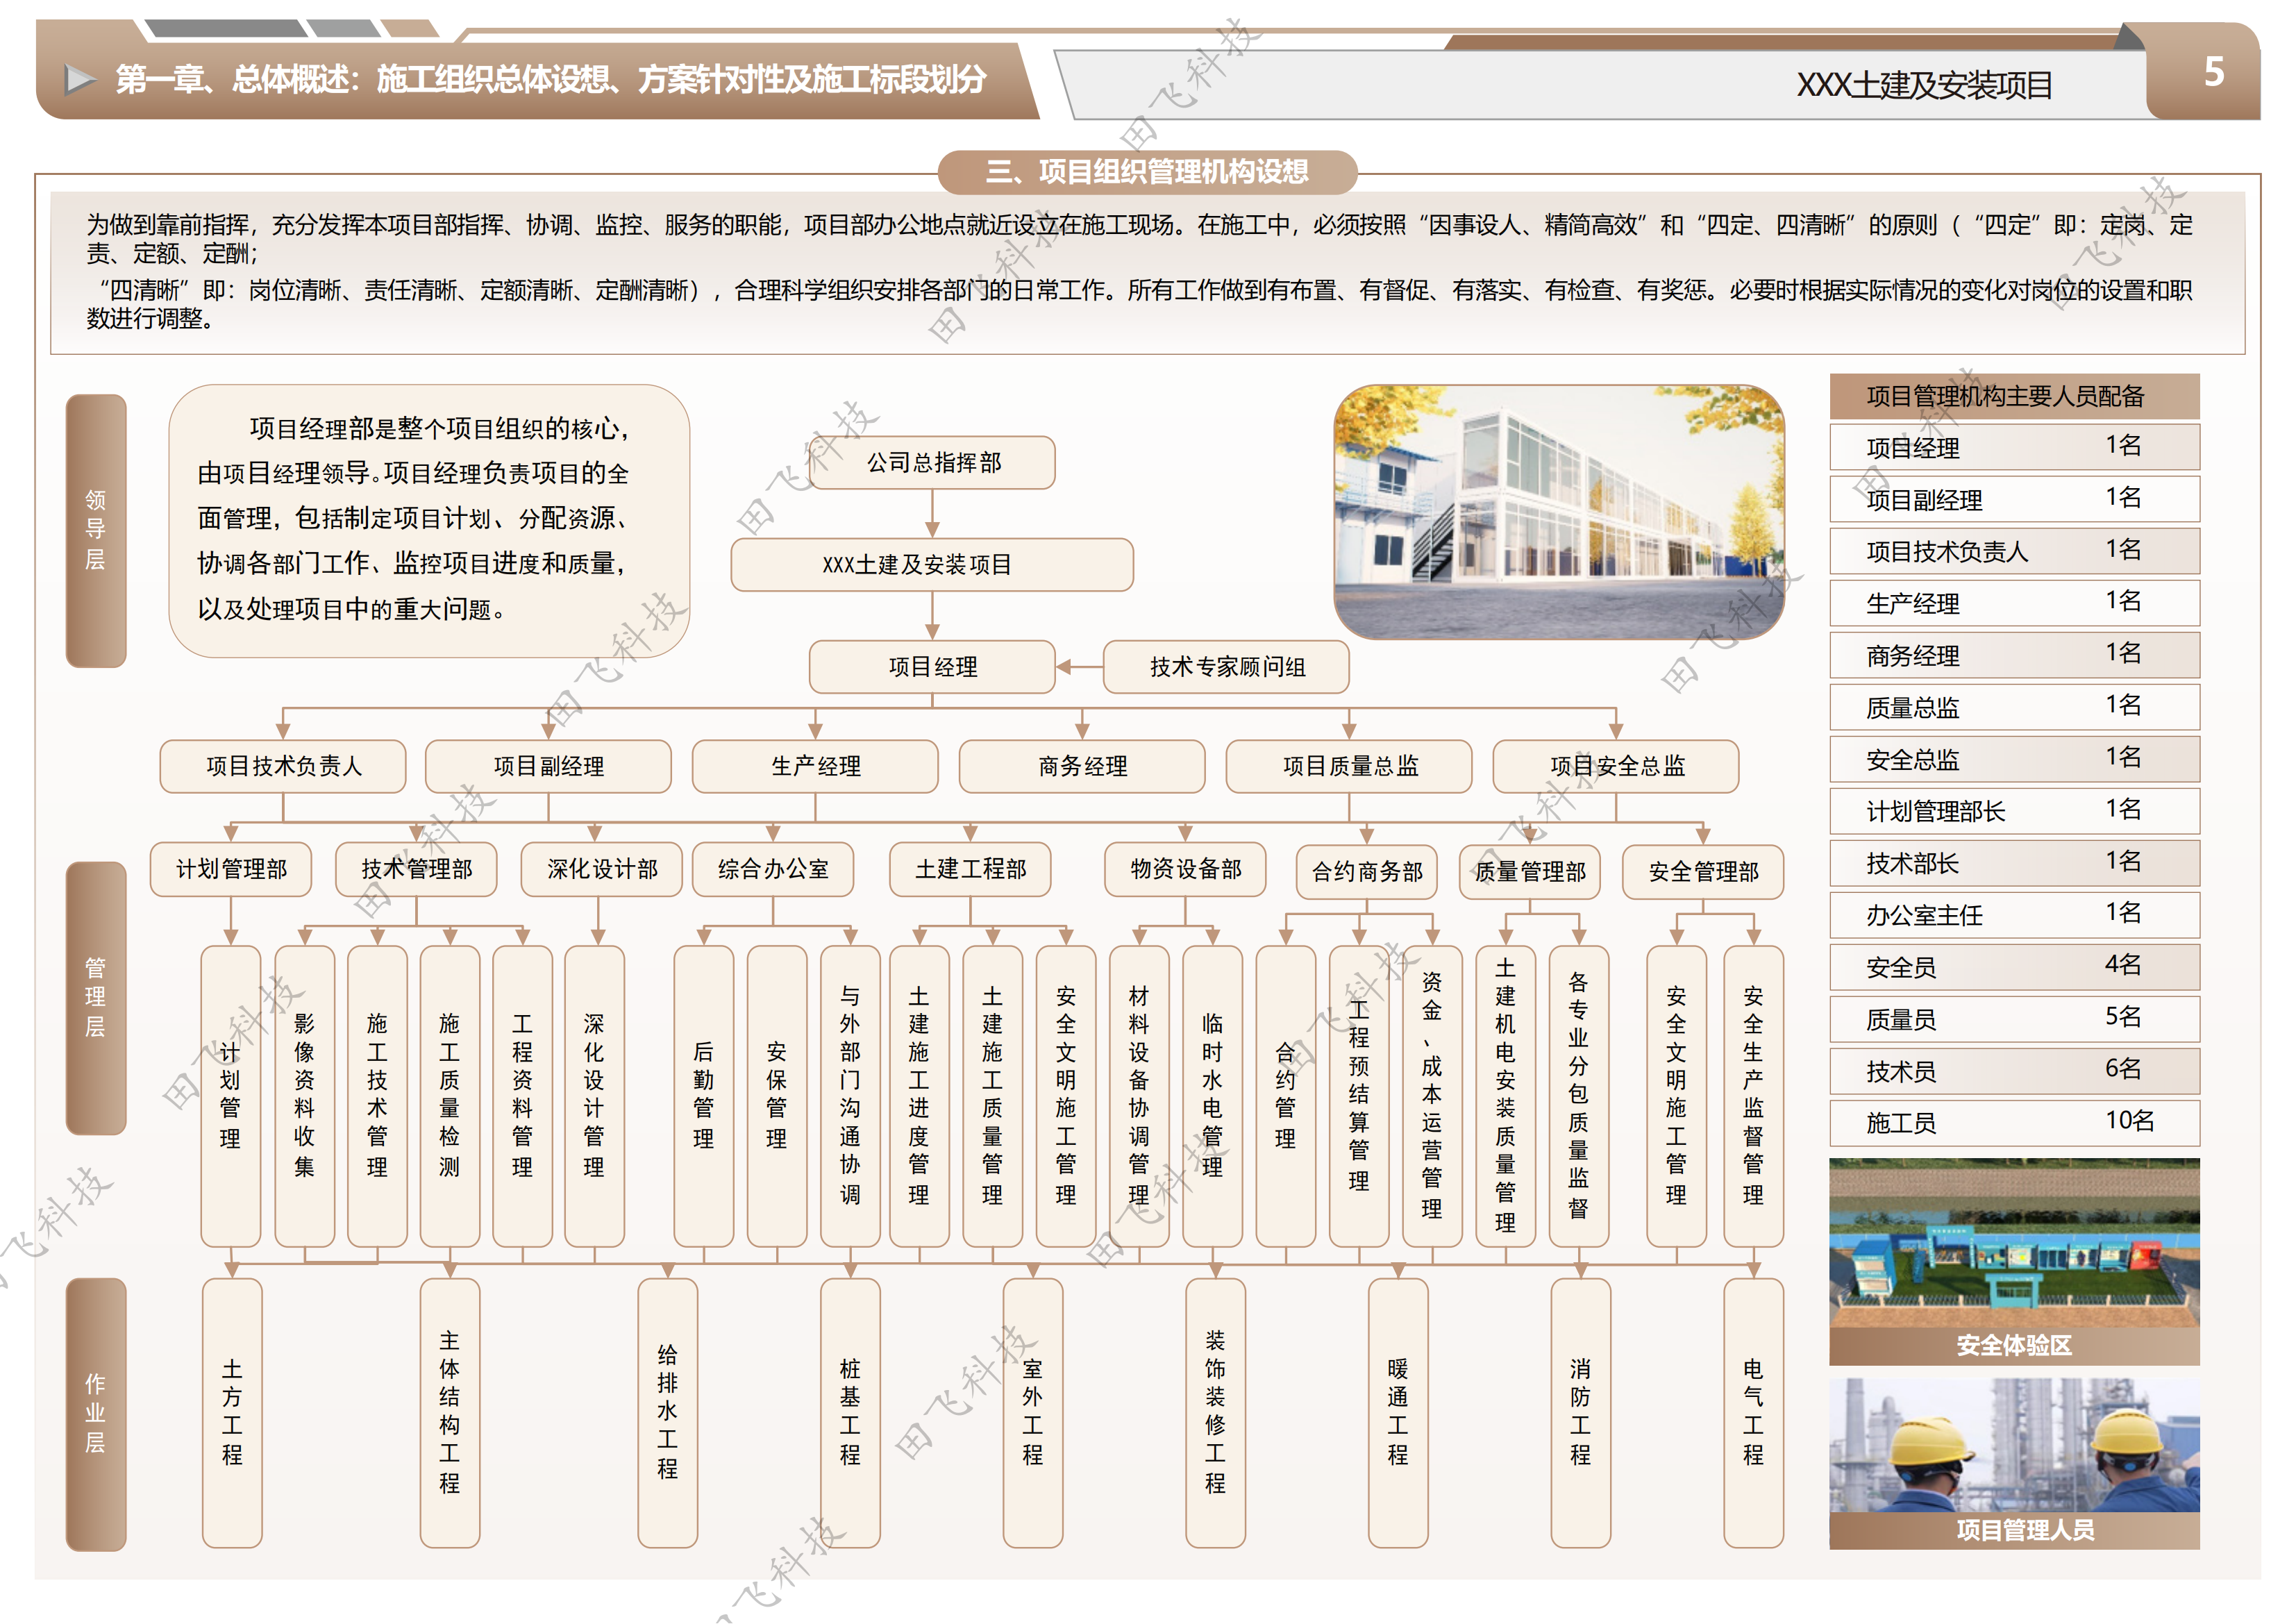The image size is (2296, 1624).
Task: Click the 消防工程 work-layer box
Action: click(x=1580, y=1413)
